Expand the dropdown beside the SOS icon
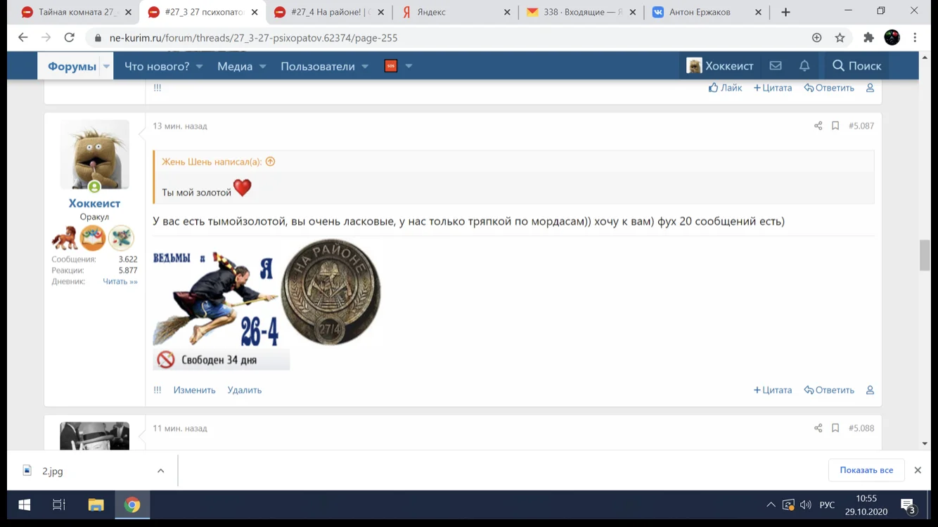Screen dimensions: 938x527 [x=409, y=66]
